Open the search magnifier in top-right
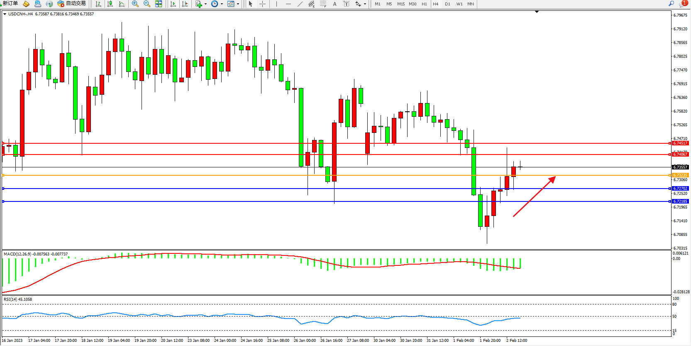 [x=671, y=4]
